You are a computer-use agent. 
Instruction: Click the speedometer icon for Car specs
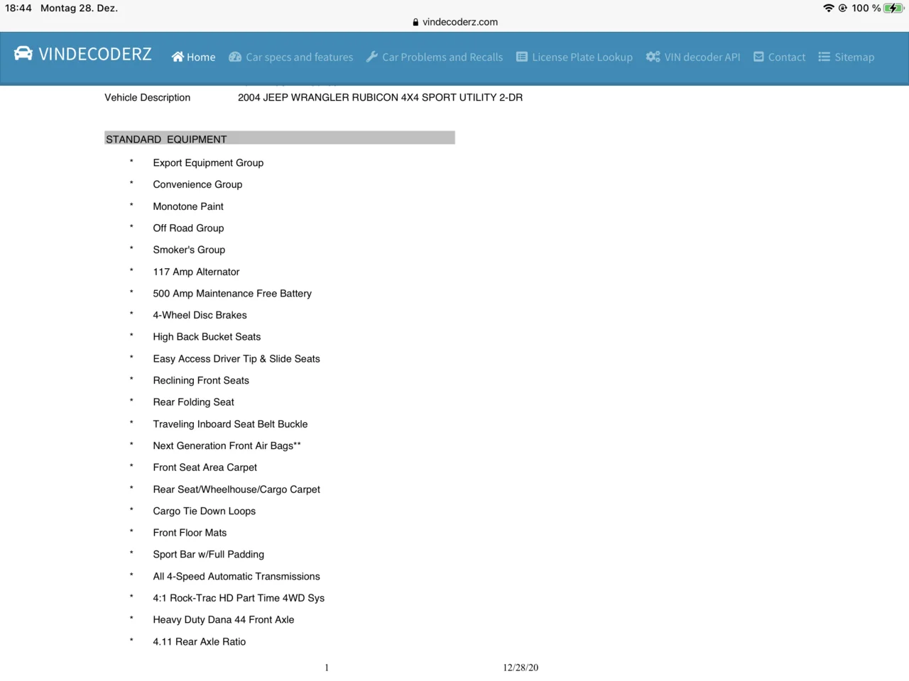point(235,57)
